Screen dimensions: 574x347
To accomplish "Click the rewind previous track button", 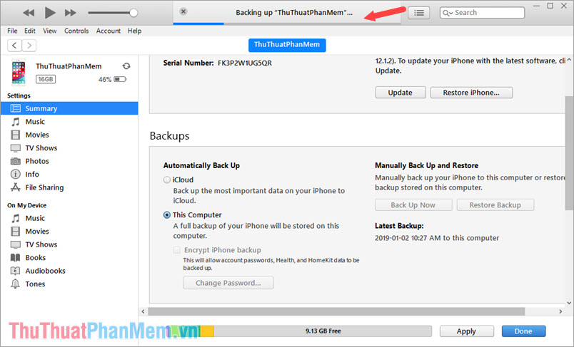I will 29,13.
